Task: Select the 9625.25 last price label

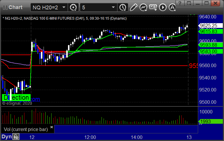Action: click(x=210, y=26)
